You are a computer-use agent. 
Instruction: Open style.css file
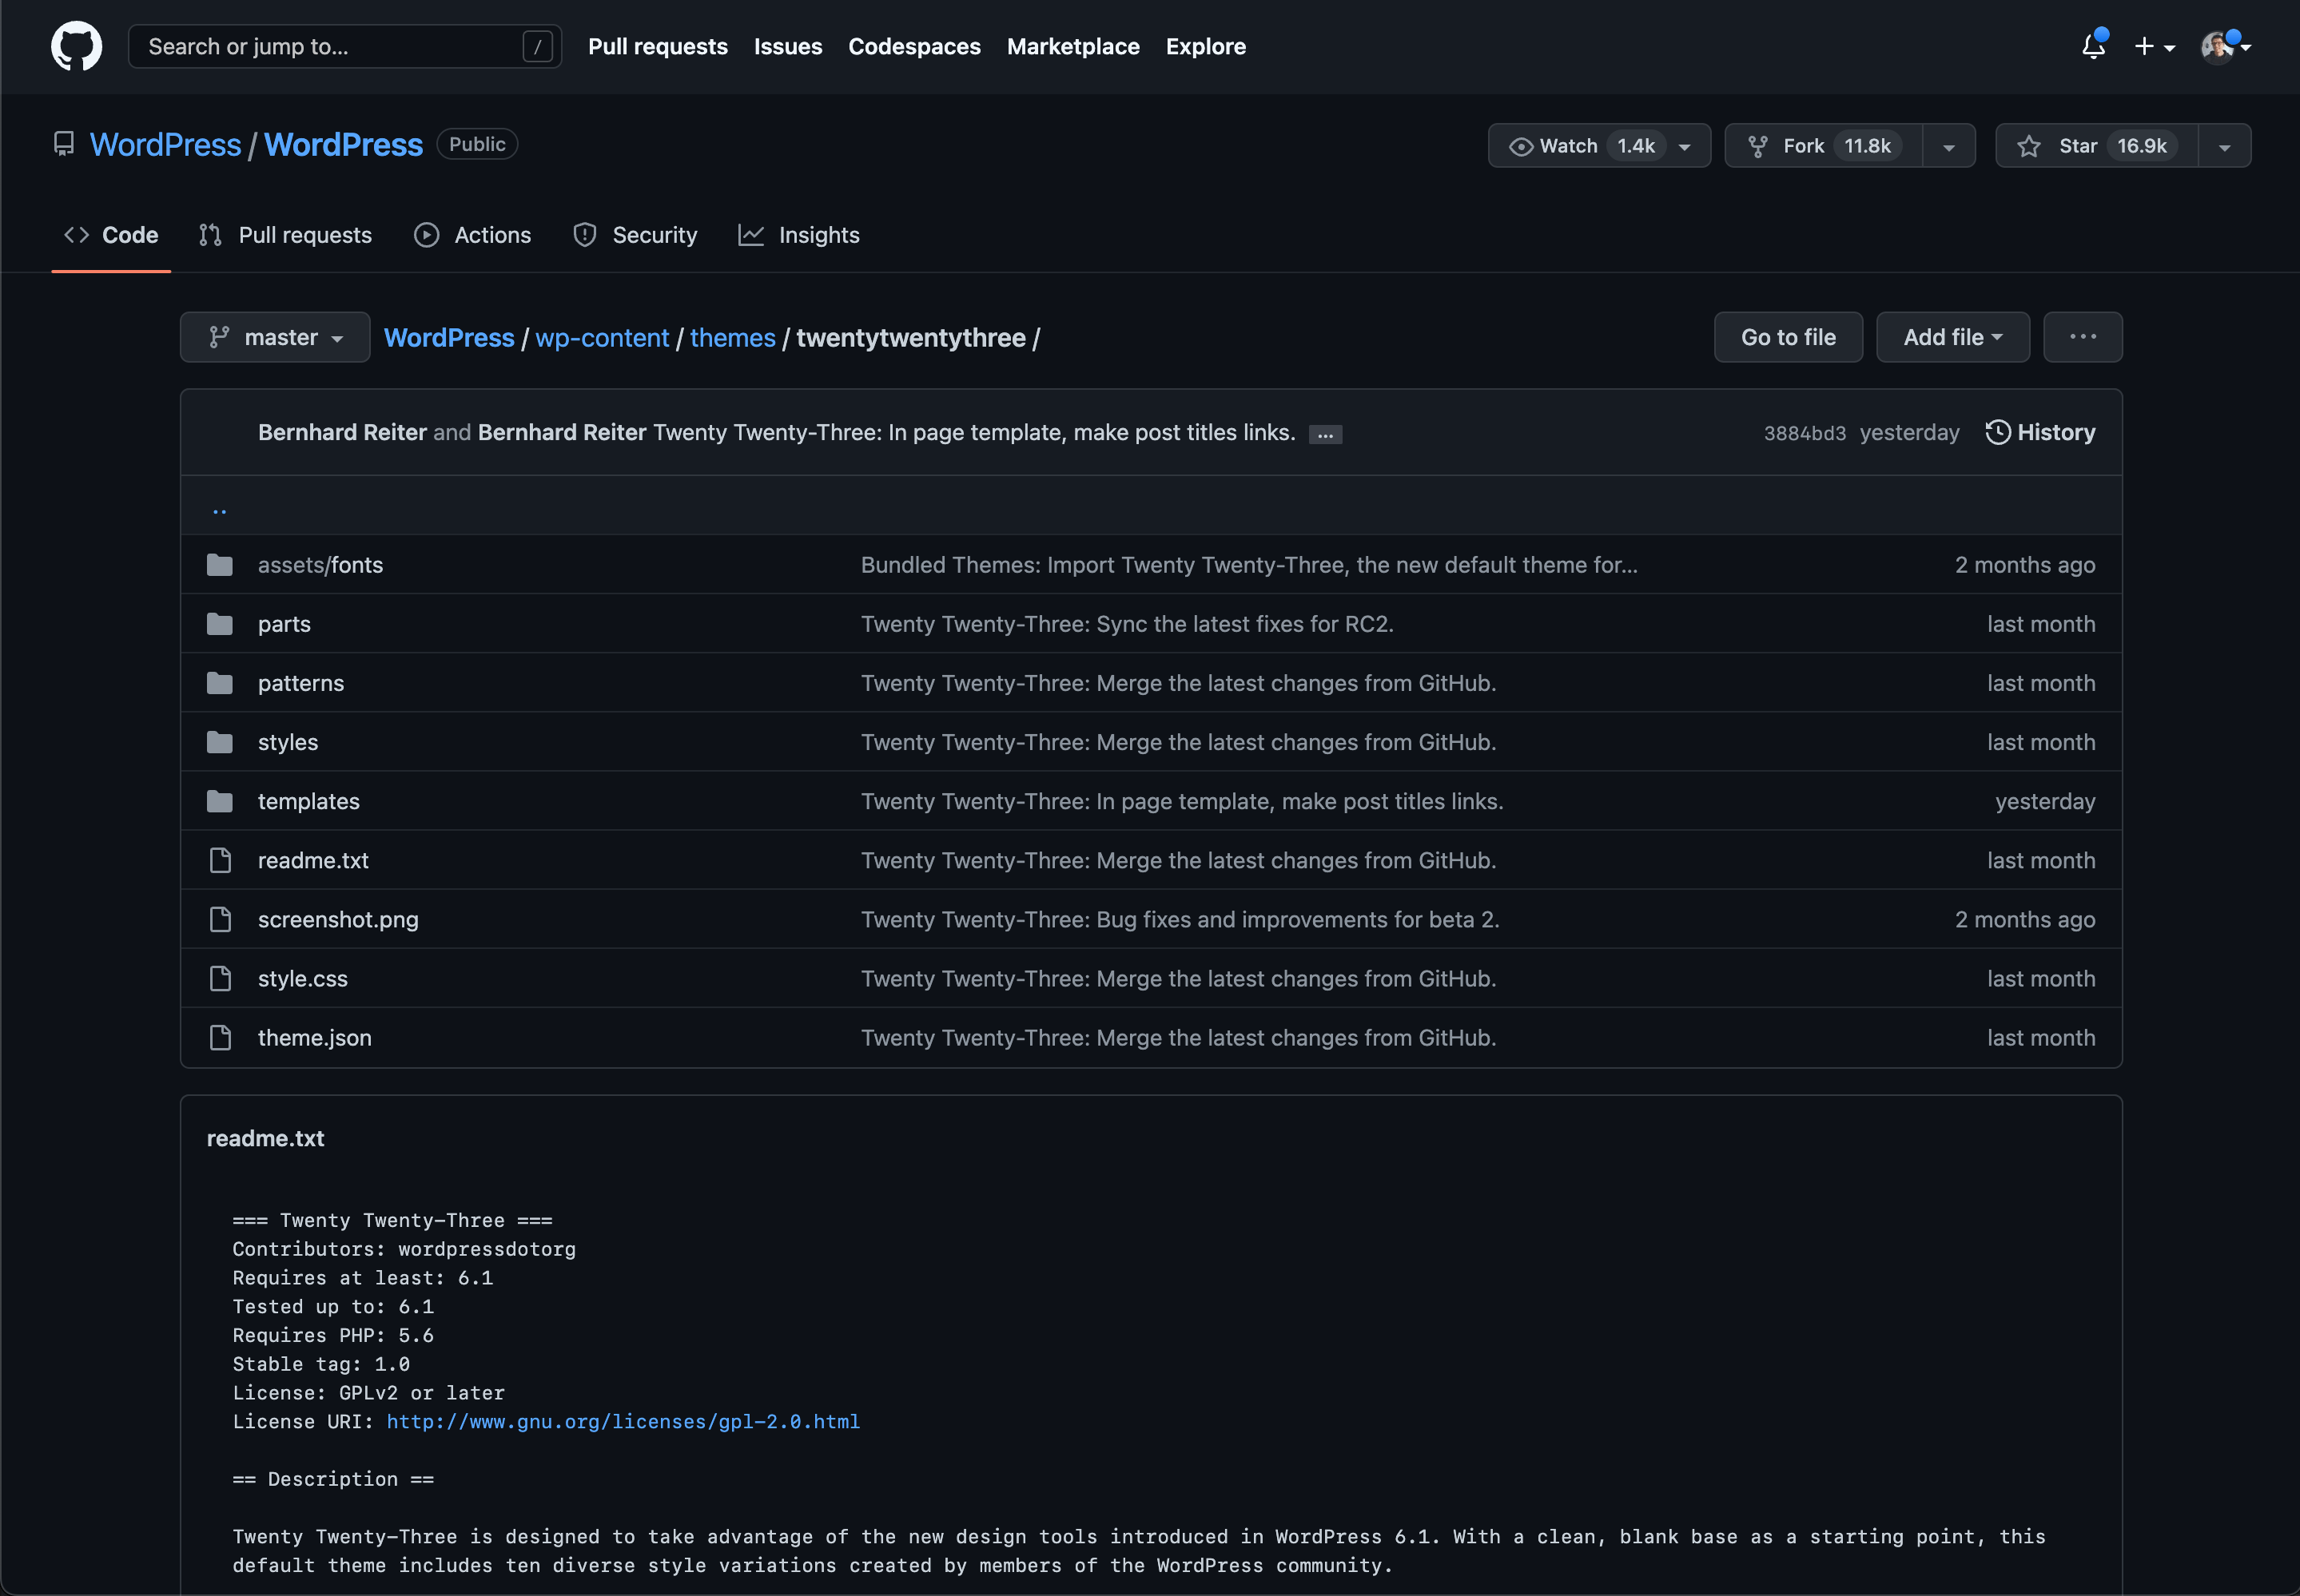303,978
